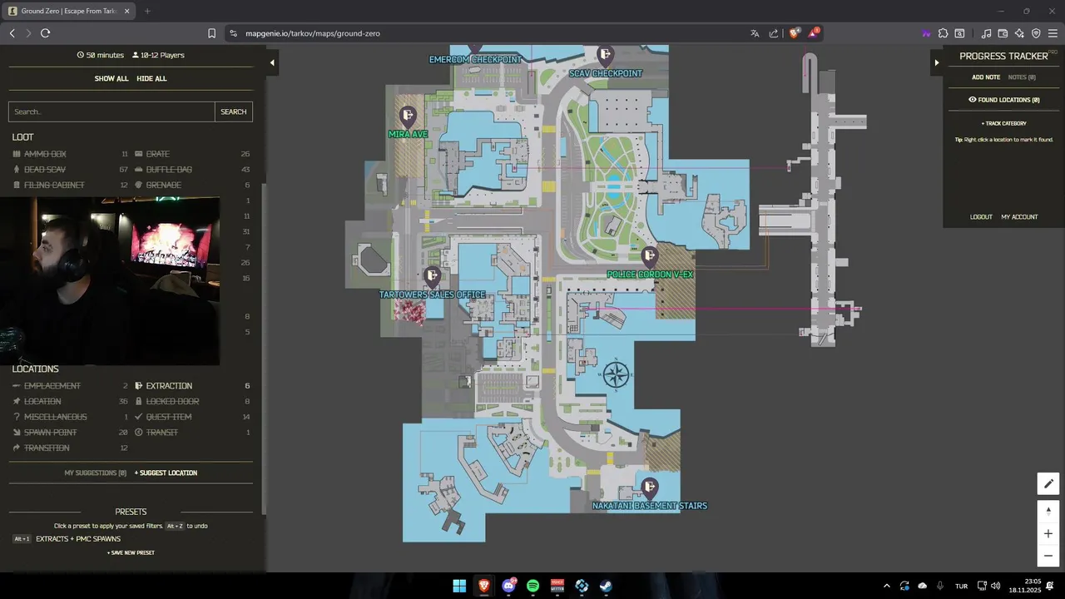Image resolution: width=1065 pixels, height=599 pixels.
Task: Click the Logout link
Action: tap(981, 217)
